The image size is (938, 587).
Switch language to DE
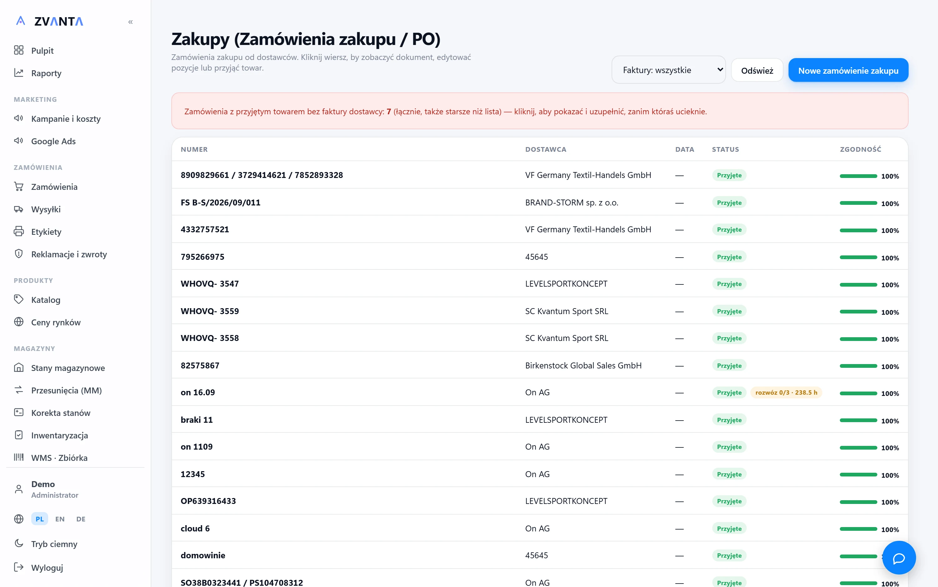[81, 519]
